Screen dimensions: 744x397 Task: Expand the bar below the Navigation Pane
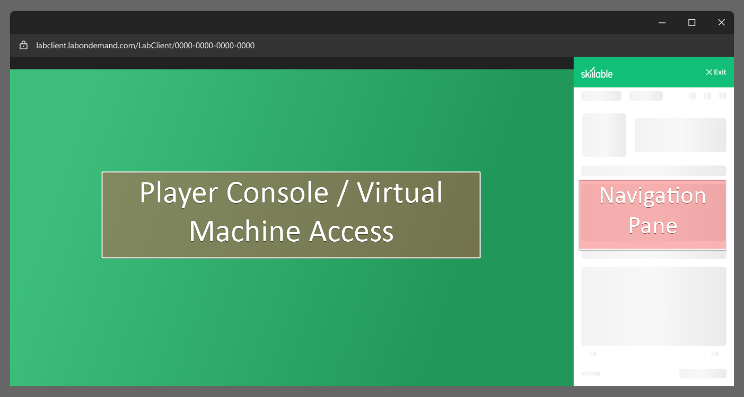click(x=653, y=257)
